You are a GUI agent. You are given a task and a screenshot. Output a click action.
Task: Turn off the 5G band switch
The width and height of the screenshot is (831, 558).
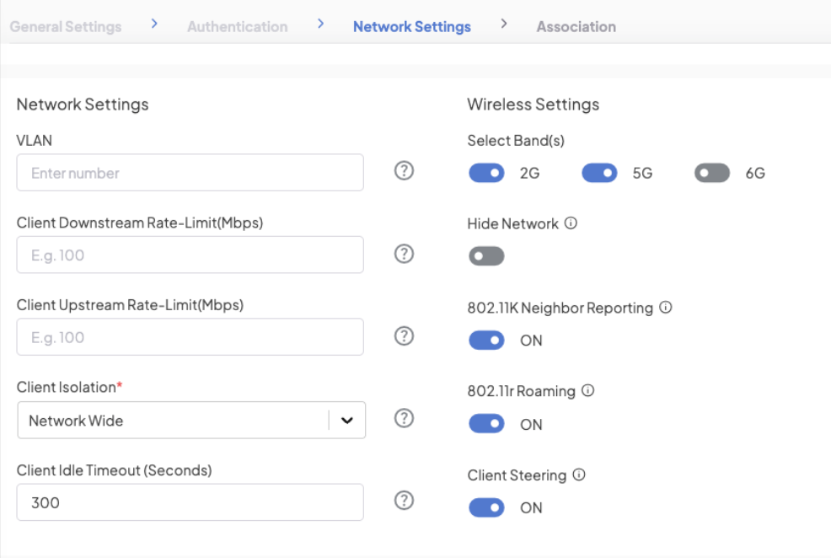[x=599, y=174]
